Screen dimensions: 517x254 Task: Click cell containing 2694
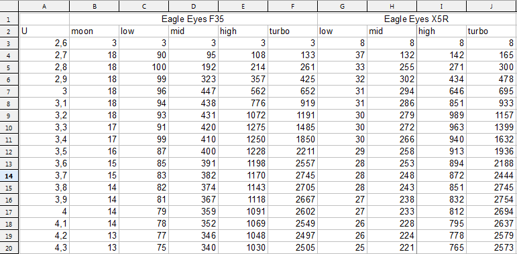click(492, 211)
